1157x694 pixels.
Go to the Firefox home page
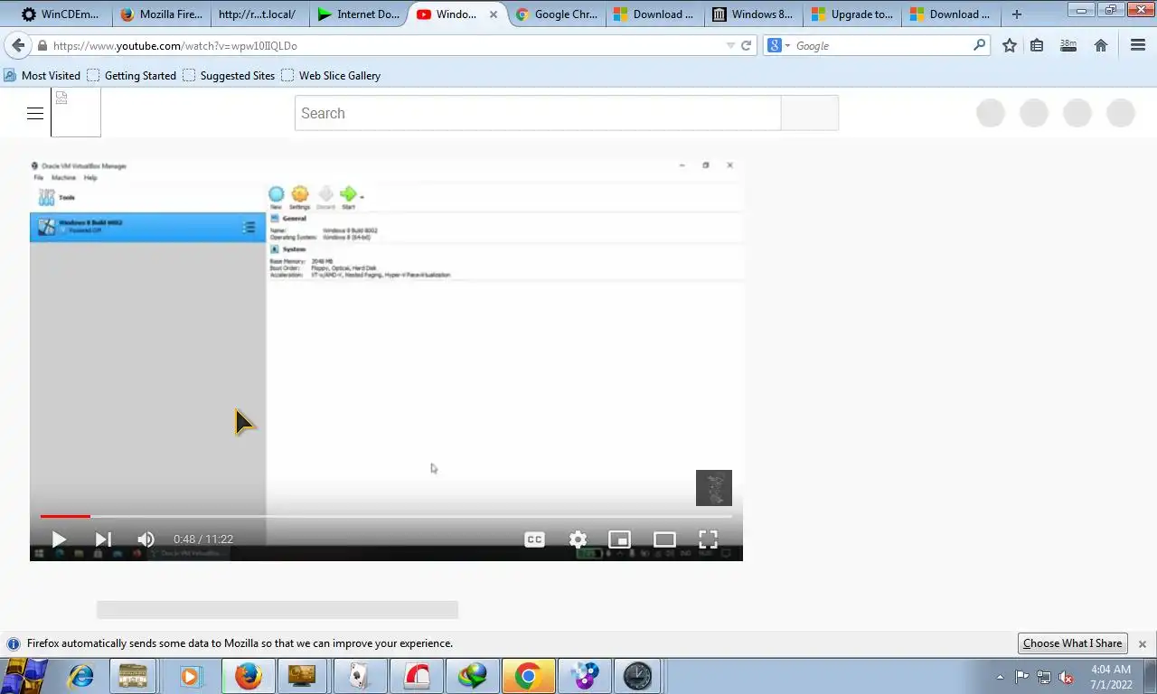click(1101, 45)
